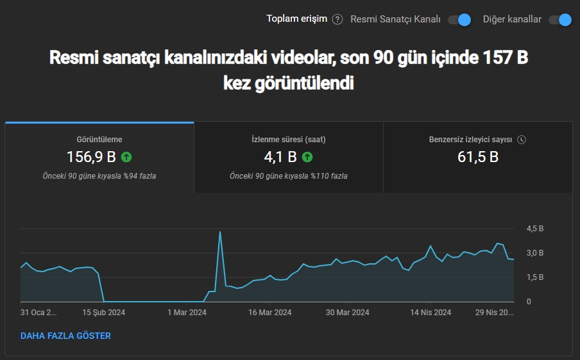Click the 15 Şub 2024 axis date
This screenshot has width=580, height=360.
click(103, 313)
